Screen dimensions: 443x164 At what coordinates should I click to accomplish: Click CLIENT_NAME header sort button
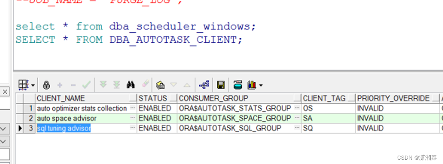(133, 98)
